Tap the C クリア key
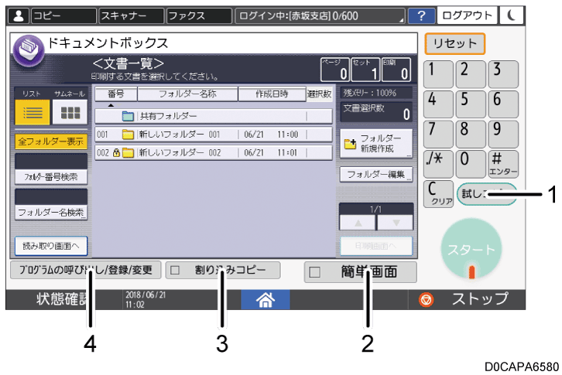The width and height of the screenshot is (562, 375). (438, 194)
